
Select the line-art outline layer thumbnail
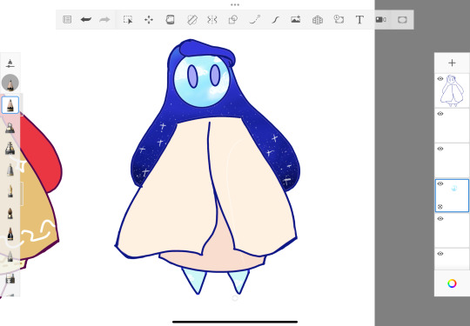click(x=452, y=90)
